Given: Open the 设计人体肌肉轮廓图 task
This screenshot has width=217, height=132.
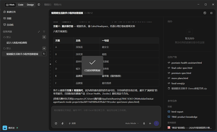Looking at the screenshot, I should click(17, 43).
